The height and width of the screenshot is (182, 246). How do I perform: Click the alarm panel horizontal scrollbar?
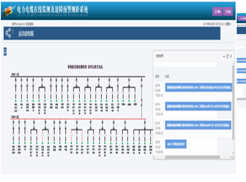point(192,157)
